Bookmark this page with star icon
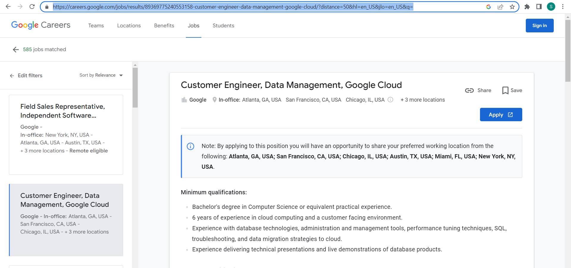 point(512,7)
